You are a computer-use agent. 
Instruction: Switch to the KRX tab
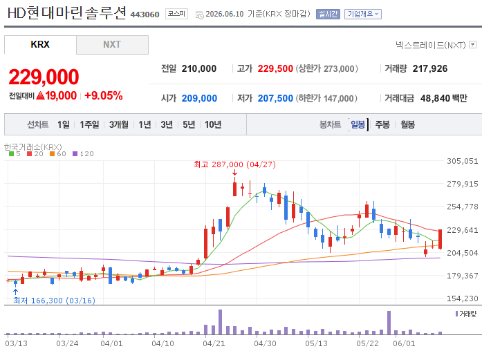point(40,44)
